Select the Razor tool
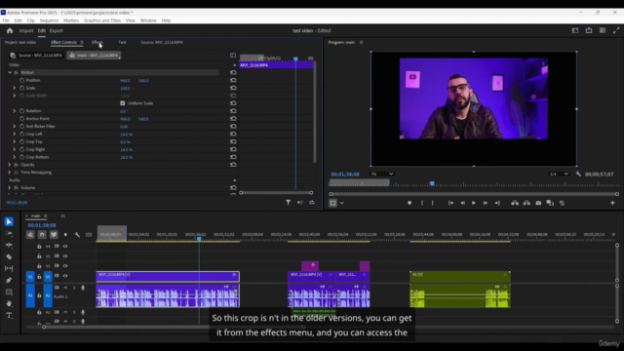The width and height of the screenshot is (624, 351). (9, 256)
